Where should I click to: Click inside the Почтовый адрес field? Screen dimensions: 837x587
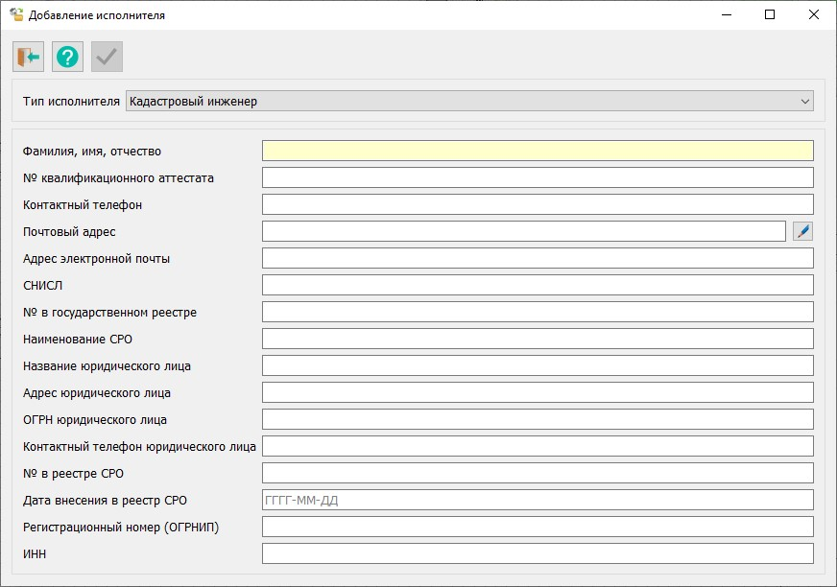tap(523, 231)
